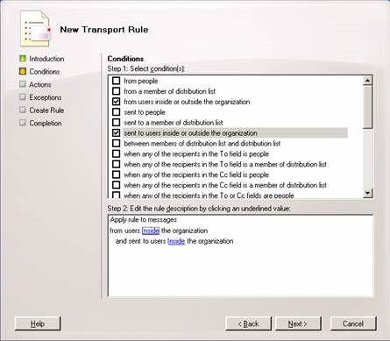Click scroll up arrow of conditions list

tap(367, 81)
